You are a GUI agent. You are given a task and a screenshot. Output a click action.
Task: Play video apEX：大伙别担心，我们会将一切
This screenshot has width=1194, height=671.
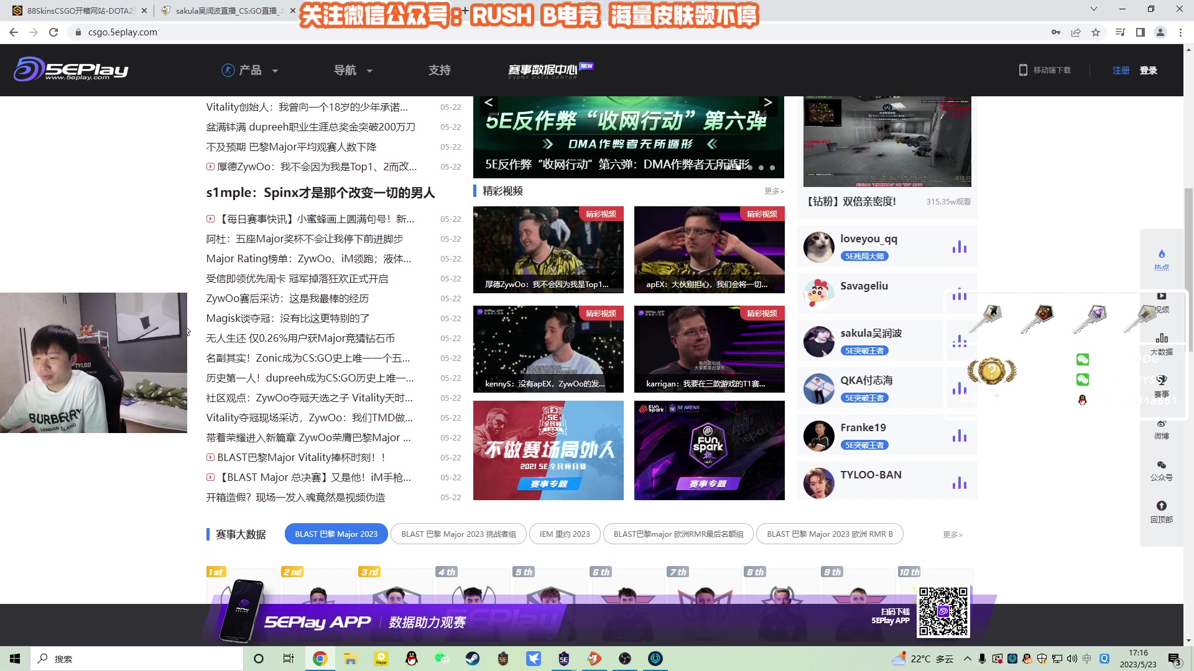709,250
